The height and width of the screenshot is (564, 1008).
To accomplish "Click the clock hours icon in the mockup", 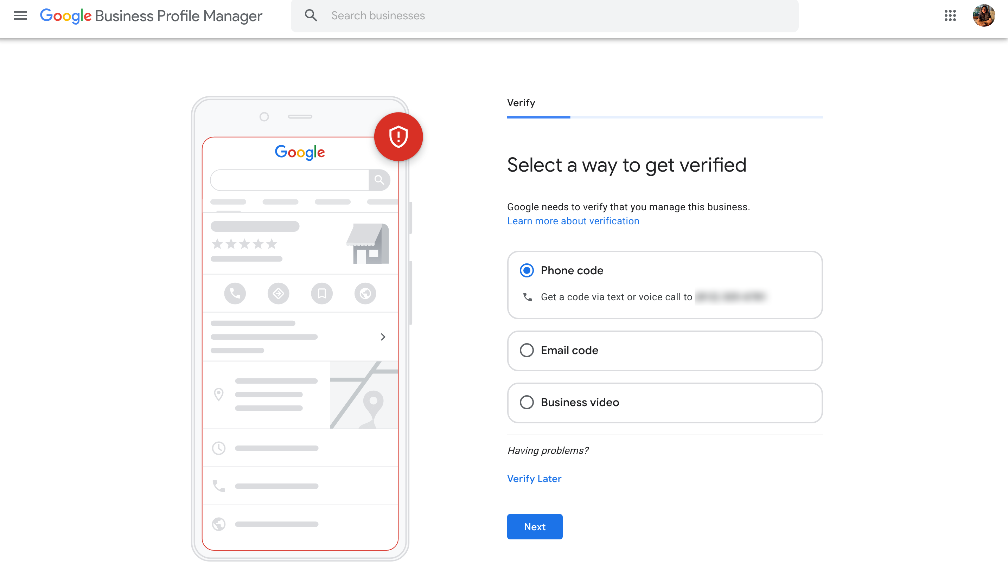I will click(219, 448).
